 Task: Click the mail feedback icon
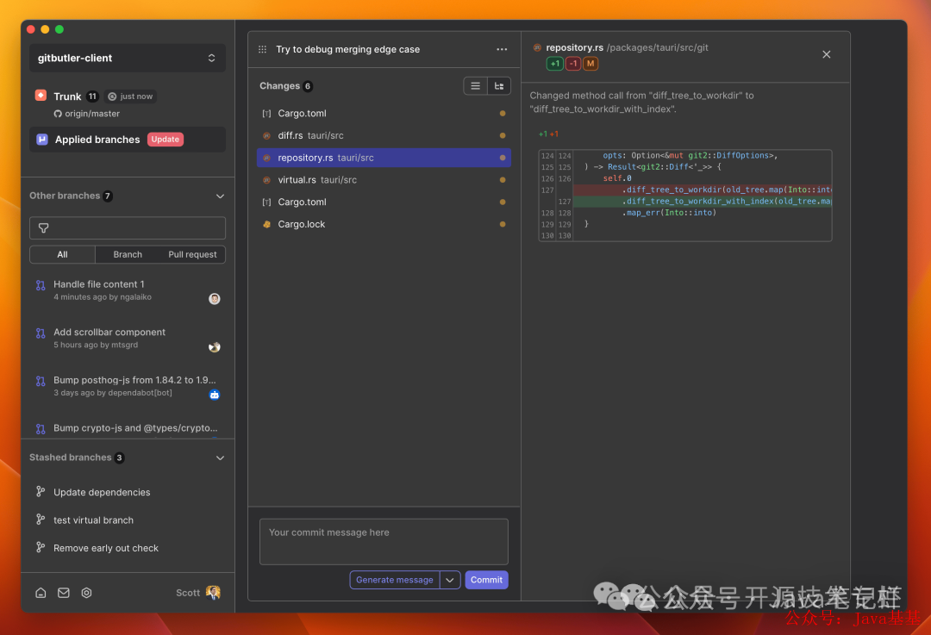click(64, 592)
